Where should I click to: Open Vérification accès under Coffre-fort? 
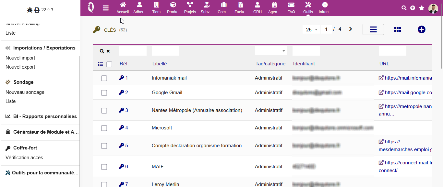24,158
